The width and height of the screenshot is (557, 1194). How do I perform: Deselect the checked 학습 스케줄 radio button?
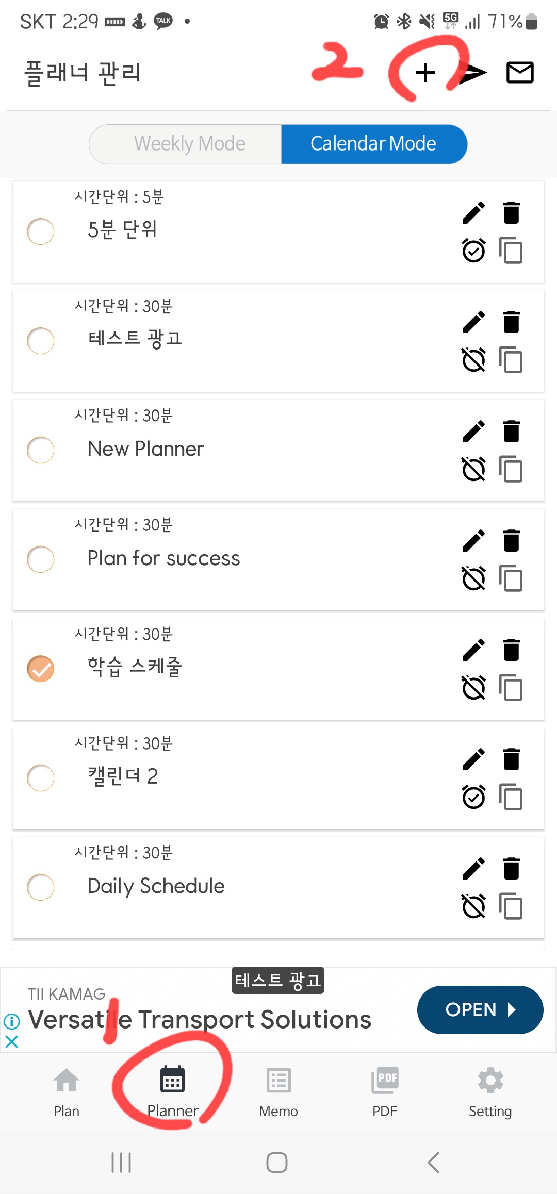[x=40, y=669]
